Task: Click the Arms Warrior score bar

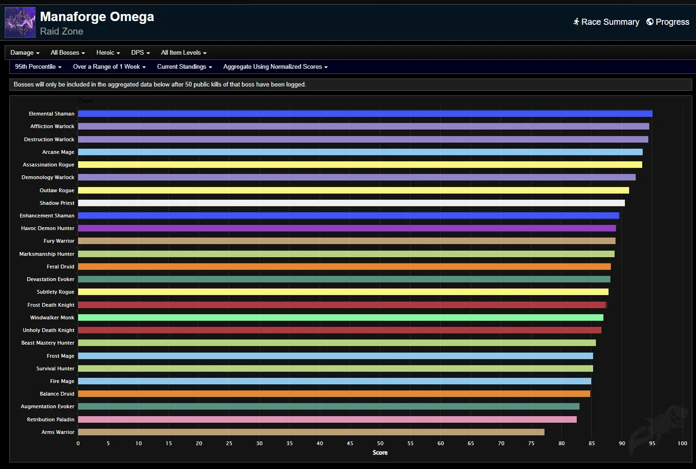Action: pos(311,432)
